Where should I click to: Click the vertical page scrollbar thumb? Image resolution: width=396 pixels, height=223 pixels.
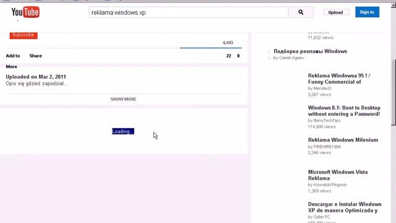point(394,92)
